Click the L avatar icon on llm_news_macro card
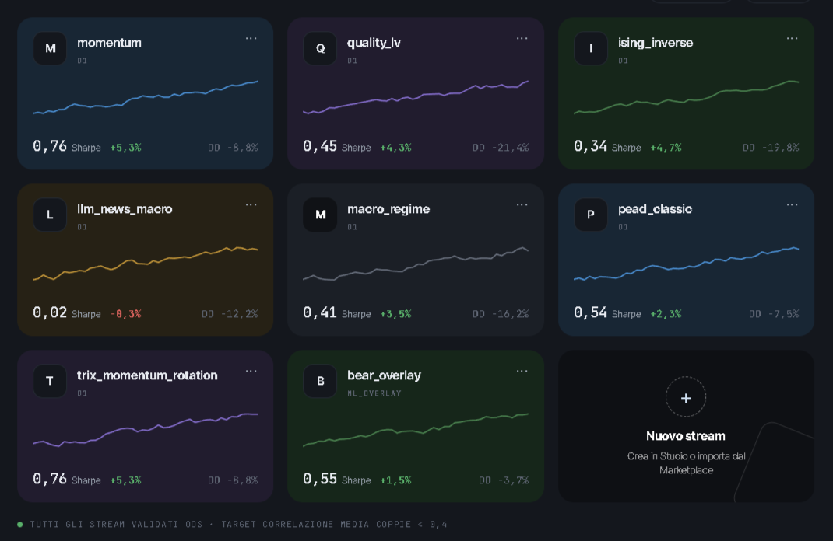 [50, 215]
